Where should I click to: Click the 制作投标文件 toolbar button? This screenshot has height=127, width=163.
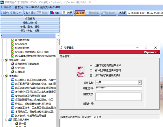pos(12,13)
